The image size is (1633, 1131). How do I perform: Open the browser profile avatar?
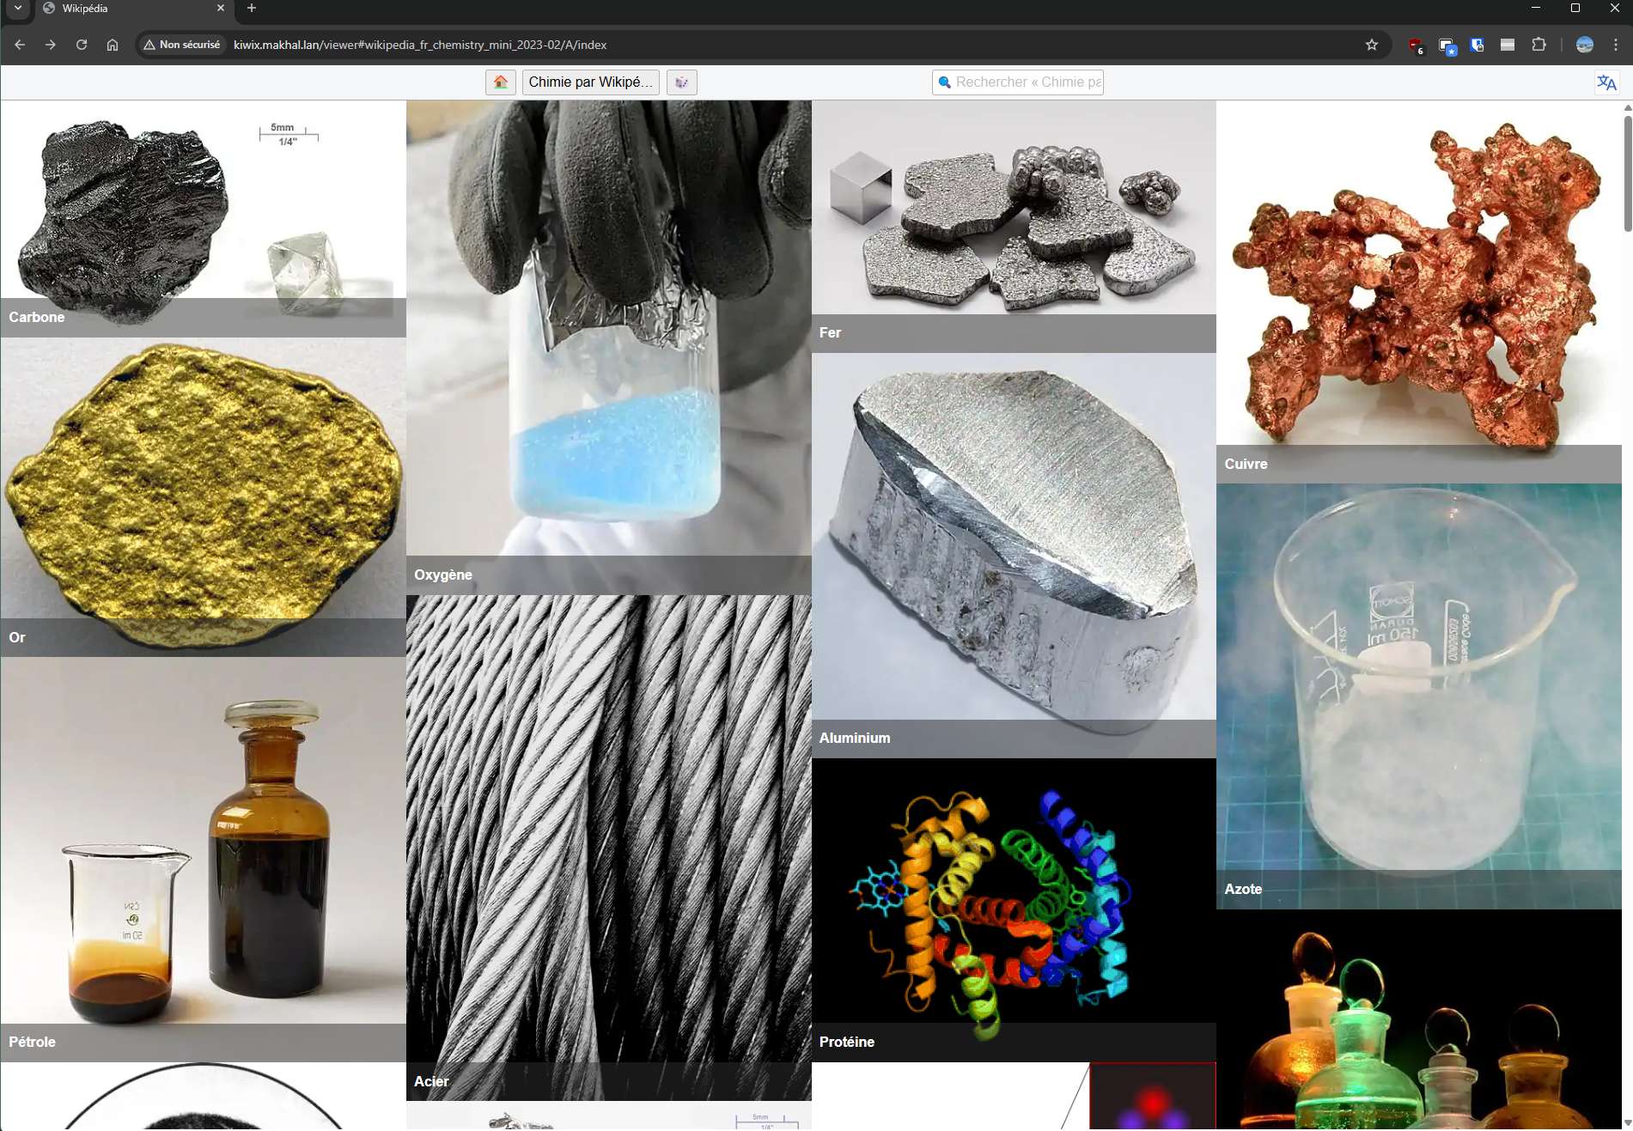pos(1585,45)
